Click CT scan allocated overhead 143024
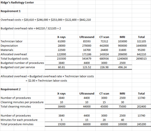 [104, 54]
